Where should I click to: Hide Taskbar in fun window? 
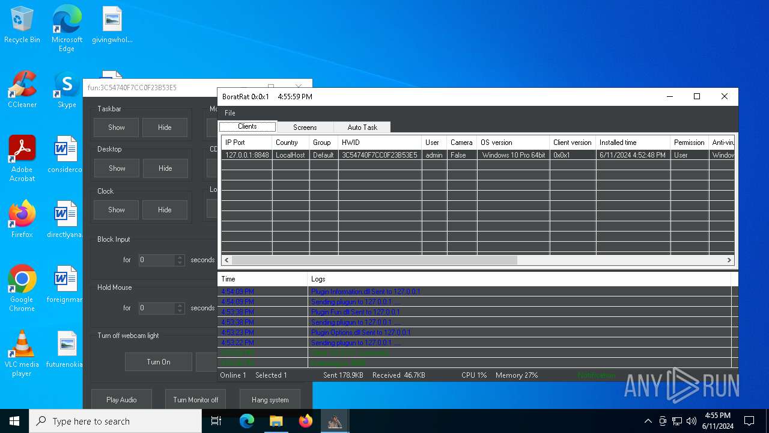pos(165,127)
